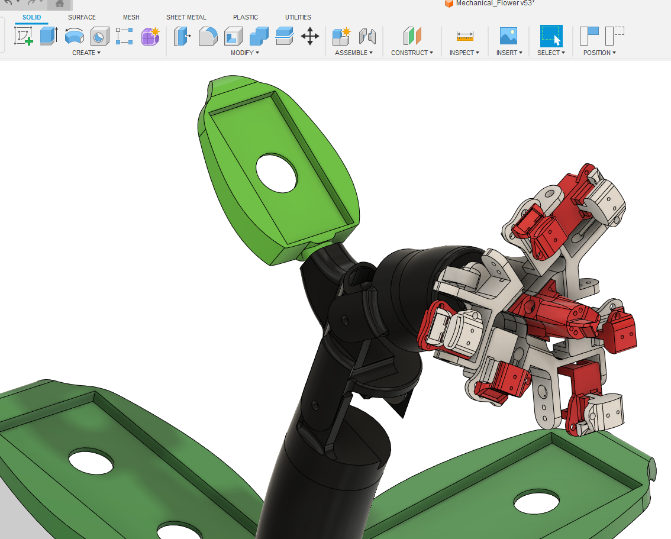Screen dimensions: 671x539
Task: Switch to the SHEET METAL tab
Action: [186, 17]
